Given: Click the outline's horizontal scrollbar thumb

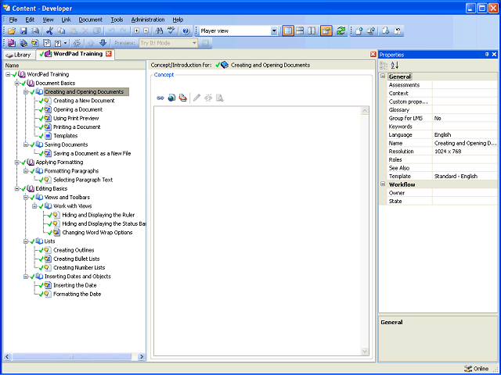Looking at the screenshot, I should (x=71, y=357).
